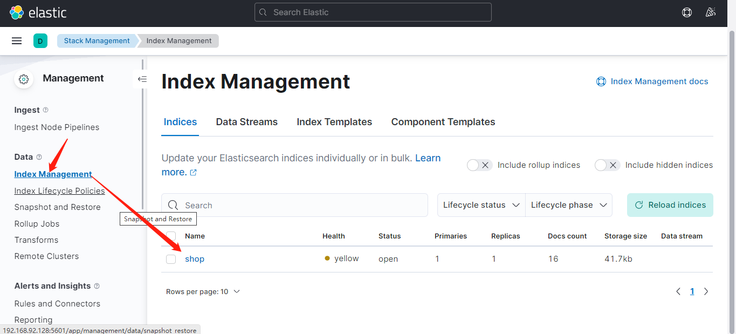The width and height of the screenshot is (736, 334).
Task: Click the Ingest help question icon
Action: point(45,110)
